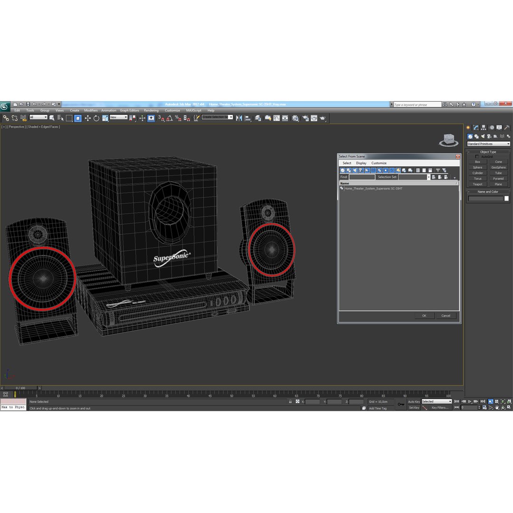Select Cameras category in Create panel
Screen dimensions: 513x513
[x=489, y=136]
